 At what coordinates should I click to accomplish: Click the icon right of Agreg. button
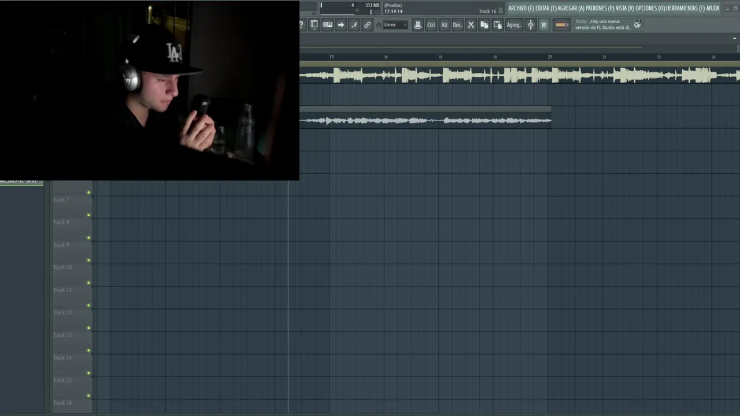531,25
